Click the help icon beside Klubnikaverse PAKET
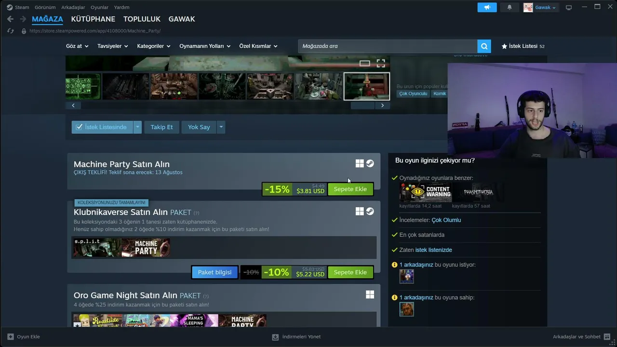The height and width of the screenshot is (347, 617). pos(196,213)
